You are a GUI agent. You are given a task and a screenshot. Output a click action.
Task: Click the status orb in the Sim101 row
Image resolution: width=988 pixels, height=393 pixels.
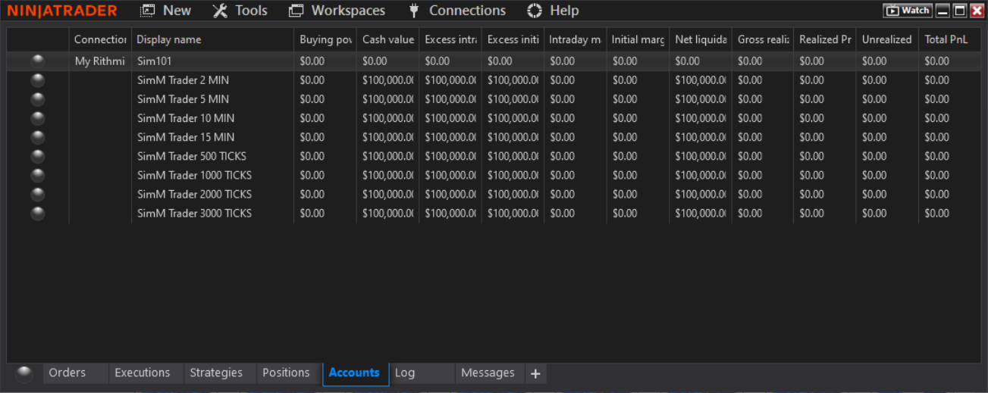pos(38,61)
